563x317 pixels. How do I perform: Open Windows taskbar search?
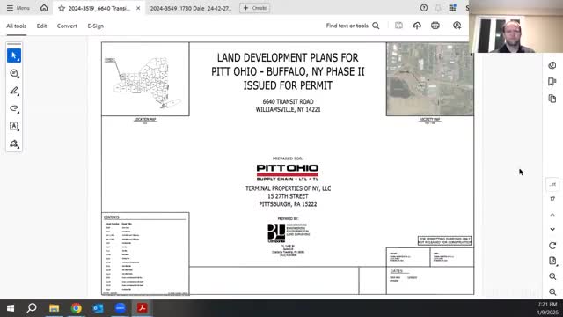[32, 308]
